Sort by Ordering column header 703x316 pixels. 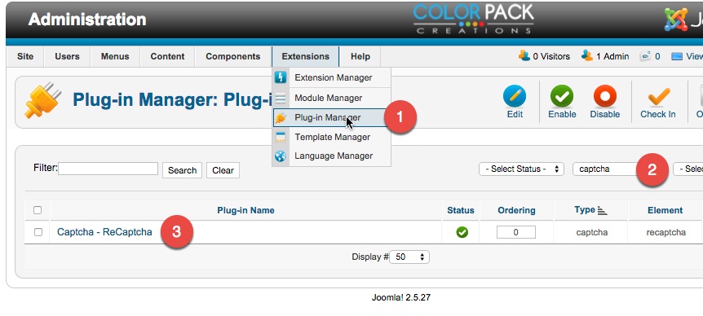point(516,210)
